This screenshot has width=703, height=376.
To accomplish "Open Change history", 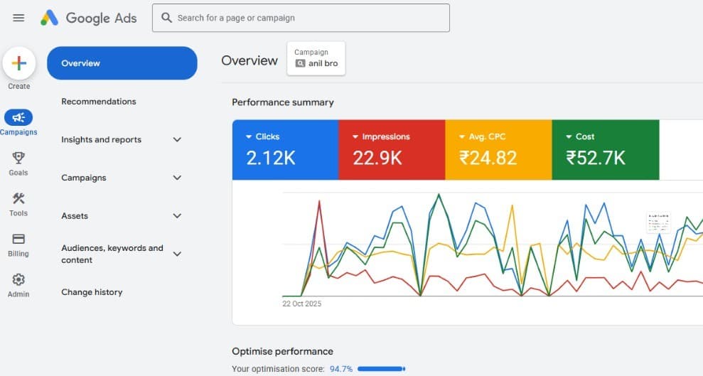I will tap(92, 292).
